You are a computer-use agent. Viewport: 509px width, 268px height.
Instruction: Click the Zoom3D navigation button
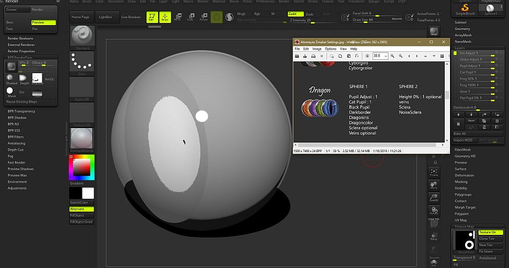click(434, 198)
